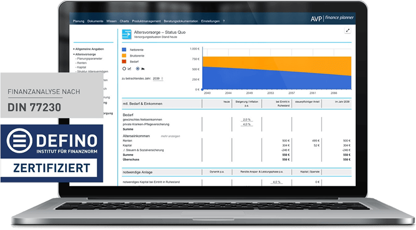Select the line chart radio button
This screenshot has width=416, height=230.
click(x=124, y=69)
